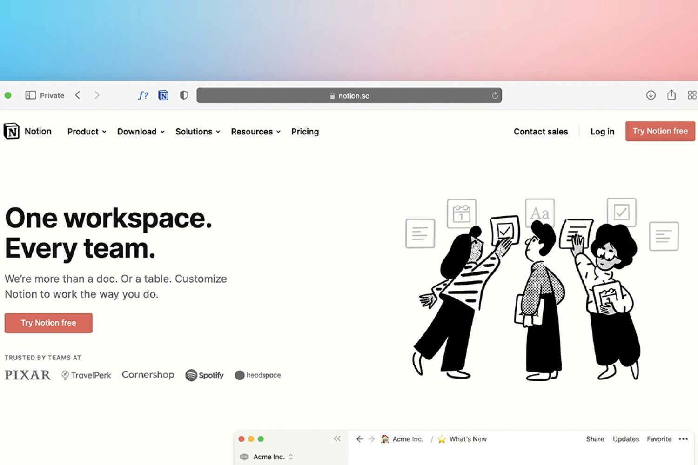Click the TravelPerk logo
The height and width of the screenshot is (465, 698).
click(x=86, y=375)
